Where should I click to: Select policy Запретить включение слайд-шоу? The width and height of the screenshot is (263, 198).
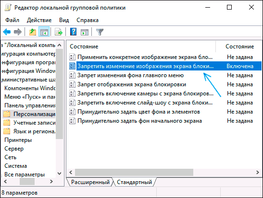coord(145,103)
